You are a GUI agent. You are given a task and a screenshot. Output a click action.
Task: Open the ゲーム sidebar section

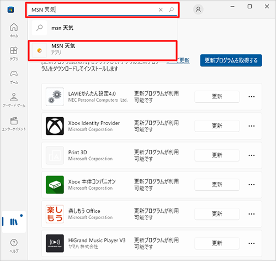tap(14, 77)
